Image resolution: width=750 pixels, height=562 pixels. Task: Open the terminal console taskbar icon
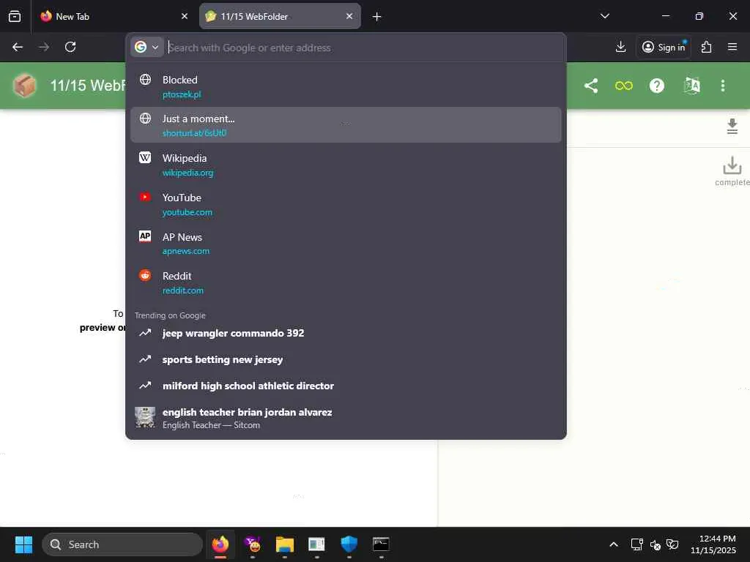[381, 544]
